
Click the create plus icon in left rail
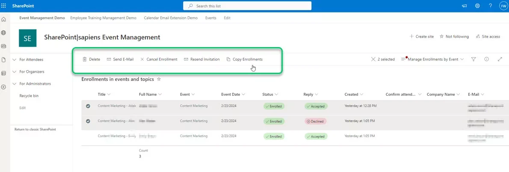[x=3, y=87]
